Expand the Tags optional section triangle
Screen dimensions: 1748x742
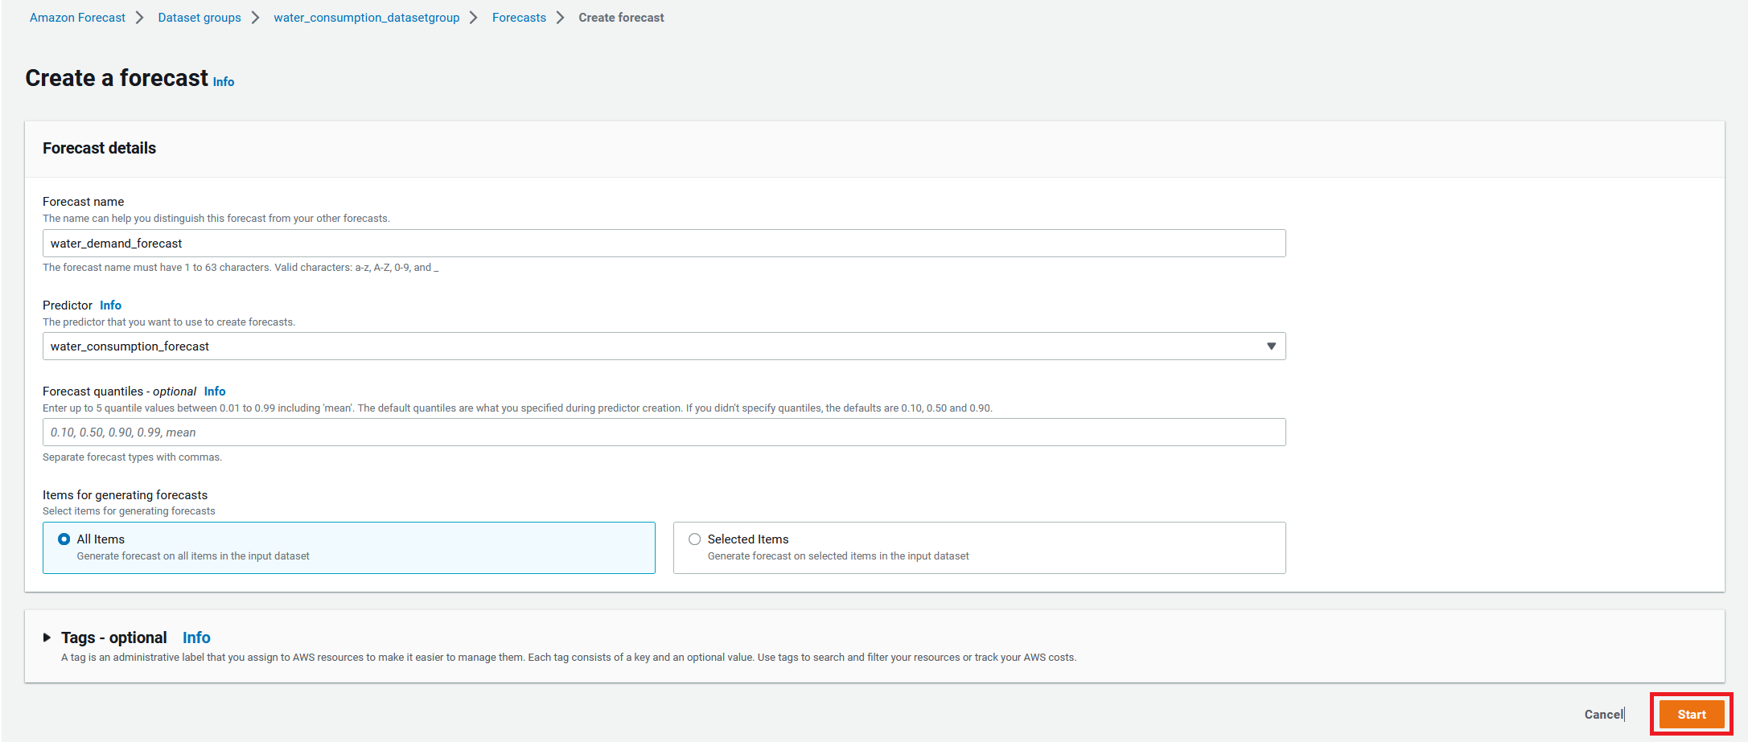tap(47, 637)
